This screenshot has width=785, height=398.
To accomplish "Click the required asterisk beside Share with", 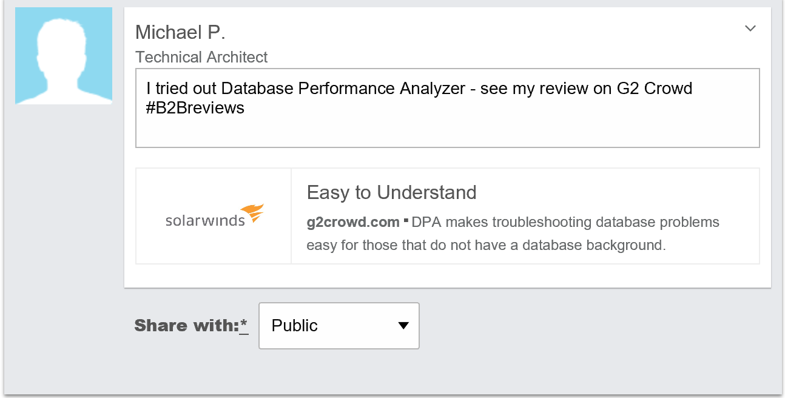I will point(244,326).
